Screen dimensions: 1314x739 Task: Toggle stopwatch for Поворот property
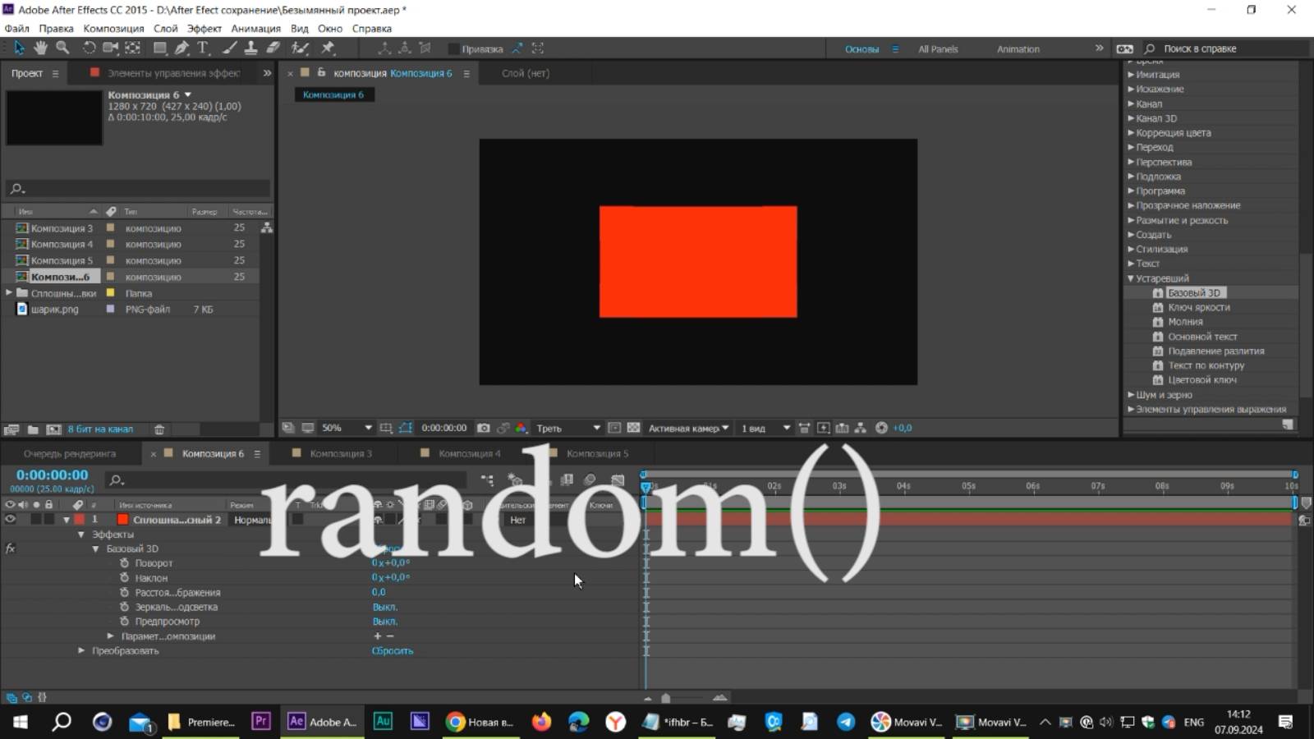[124, 563]
